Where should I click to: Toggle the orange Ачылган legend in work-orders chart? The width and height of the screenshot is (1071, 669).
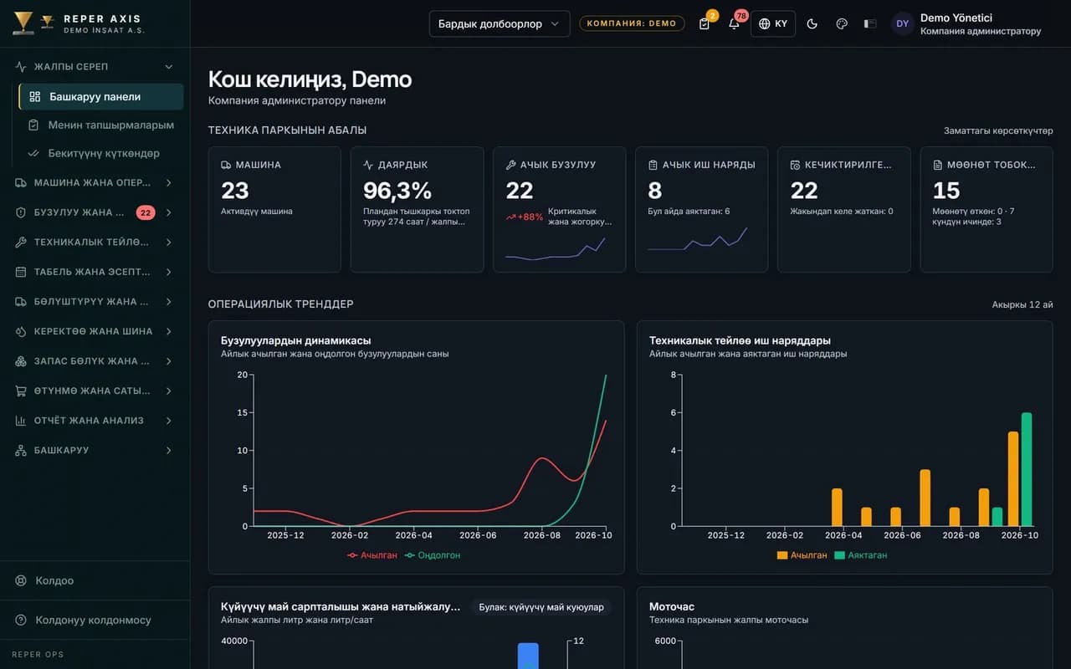coord(802,555)
